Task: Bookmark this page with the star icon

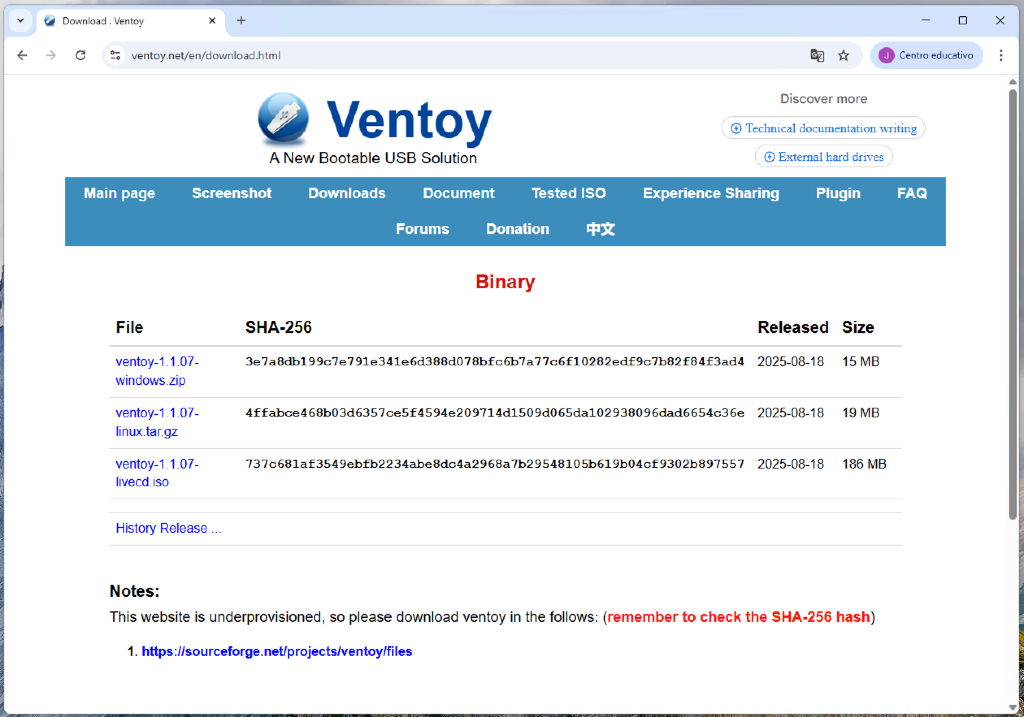Action: point(843,55)
